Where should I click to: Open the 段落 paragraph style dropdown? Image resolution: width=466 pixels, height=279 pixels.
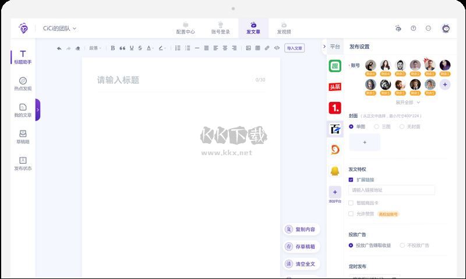tap(95, 48)
